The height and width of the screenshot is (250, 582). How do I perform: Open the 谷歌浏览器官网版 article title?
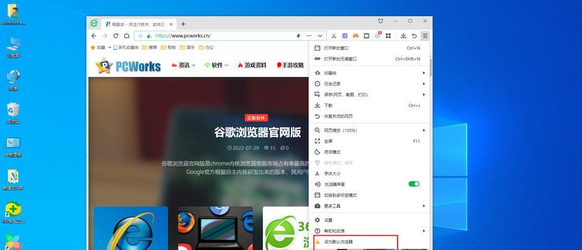[x=257, y=132]
